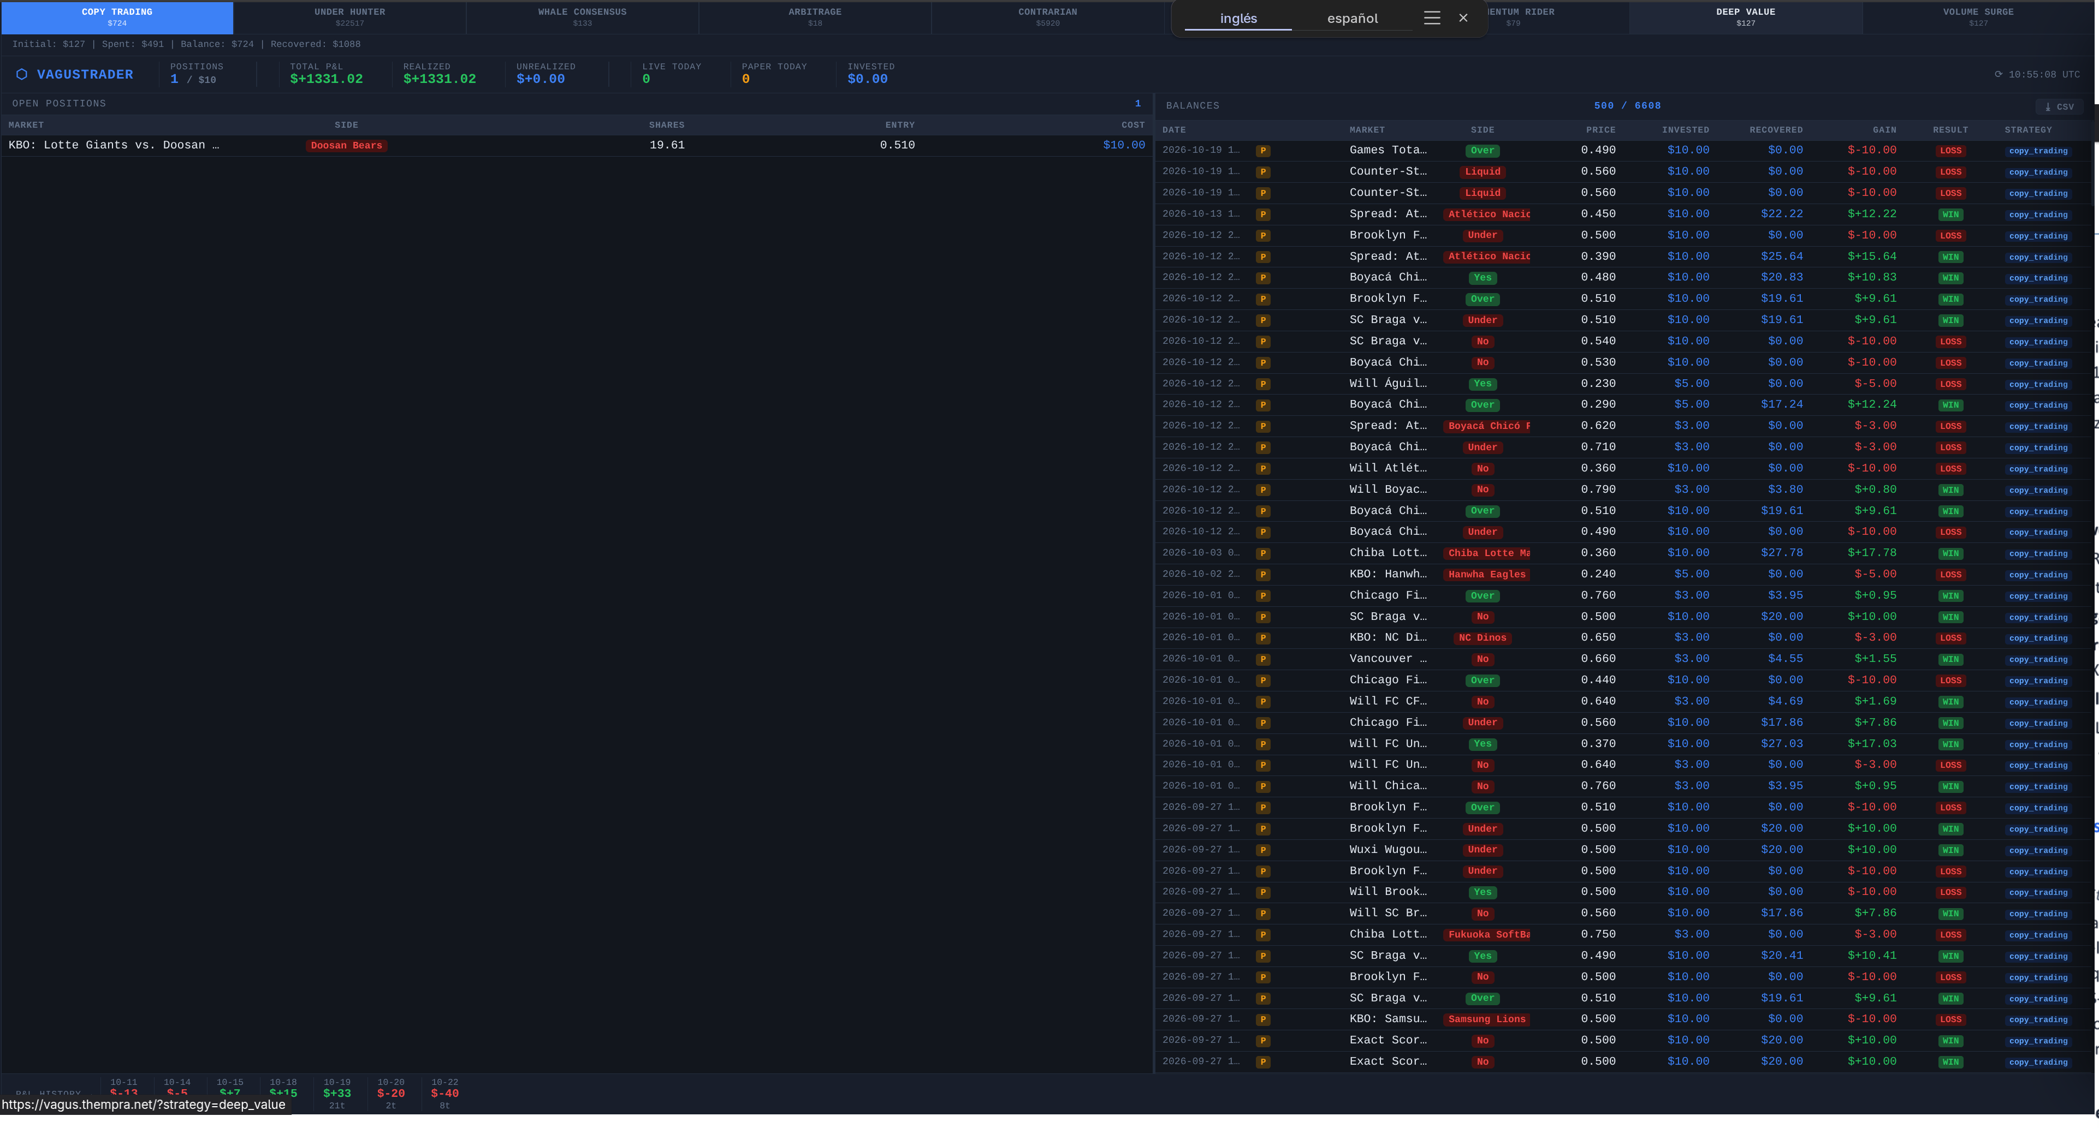Click the SHARES header in Open Positions
The image size is (2099, 1128).
(667, 126)
